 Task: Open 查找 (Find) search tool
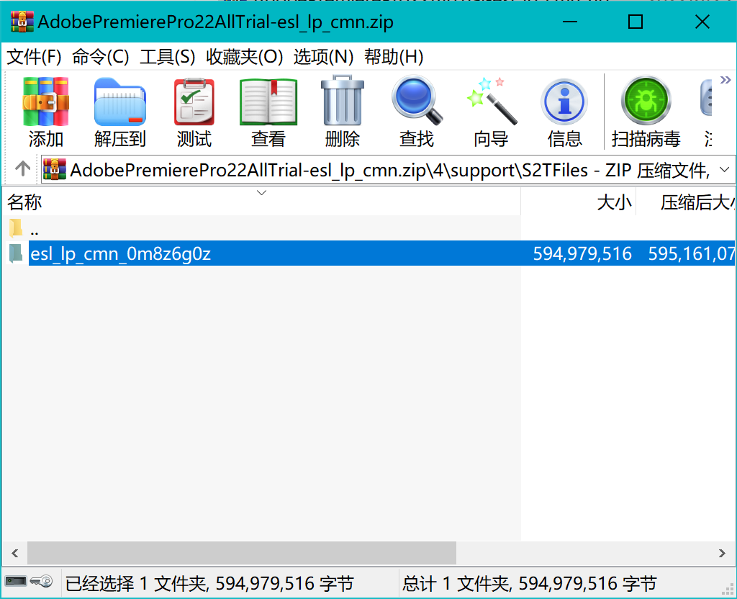pos(416,108)
